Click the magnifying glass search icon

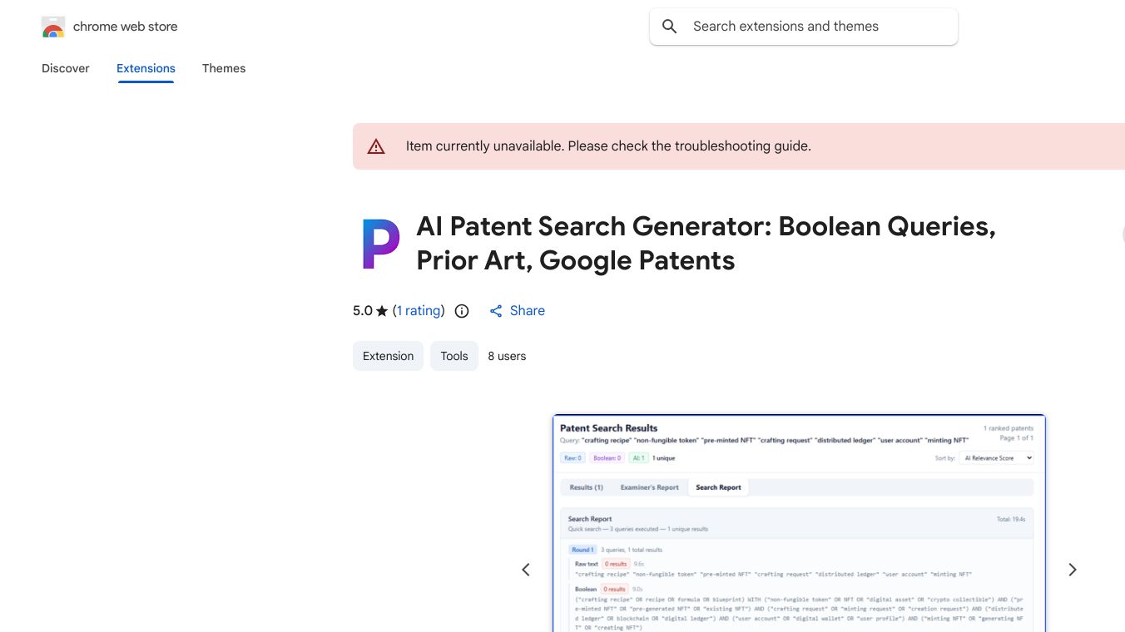pyautogui.click(x=669, y=26)
